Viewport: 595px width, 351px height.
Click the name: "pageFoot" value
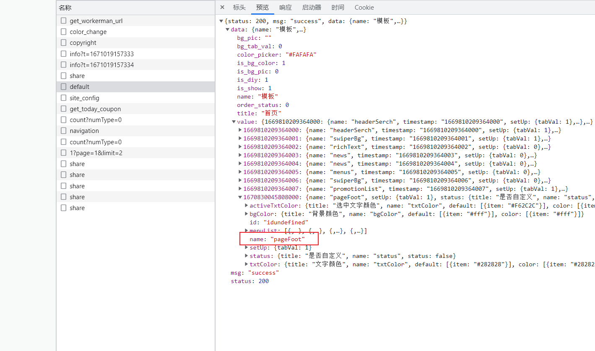coord(287,239)
